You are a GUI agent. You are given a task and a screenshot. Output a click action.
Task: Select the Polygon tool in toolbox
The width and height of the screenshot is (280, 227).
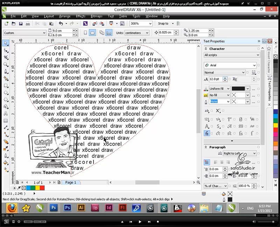6,100
